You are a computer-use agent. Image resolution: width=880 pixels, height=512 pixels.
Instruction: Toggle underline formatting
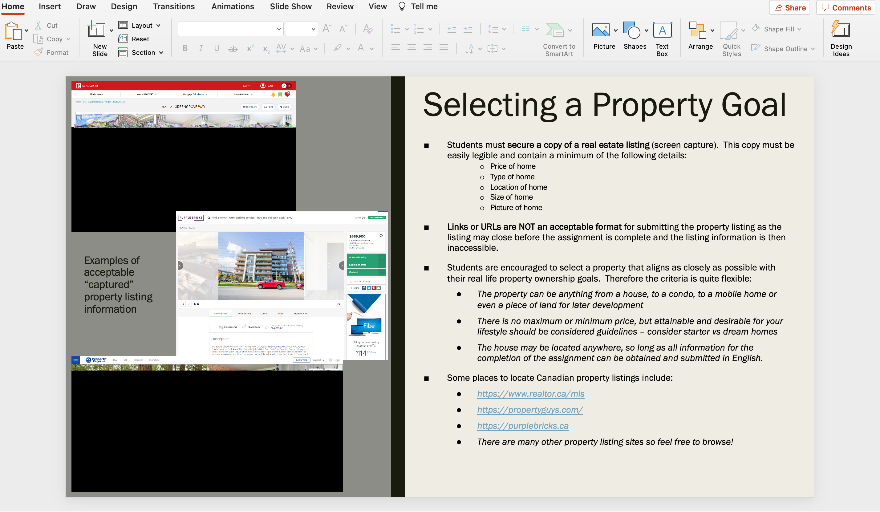pos(217,49)
